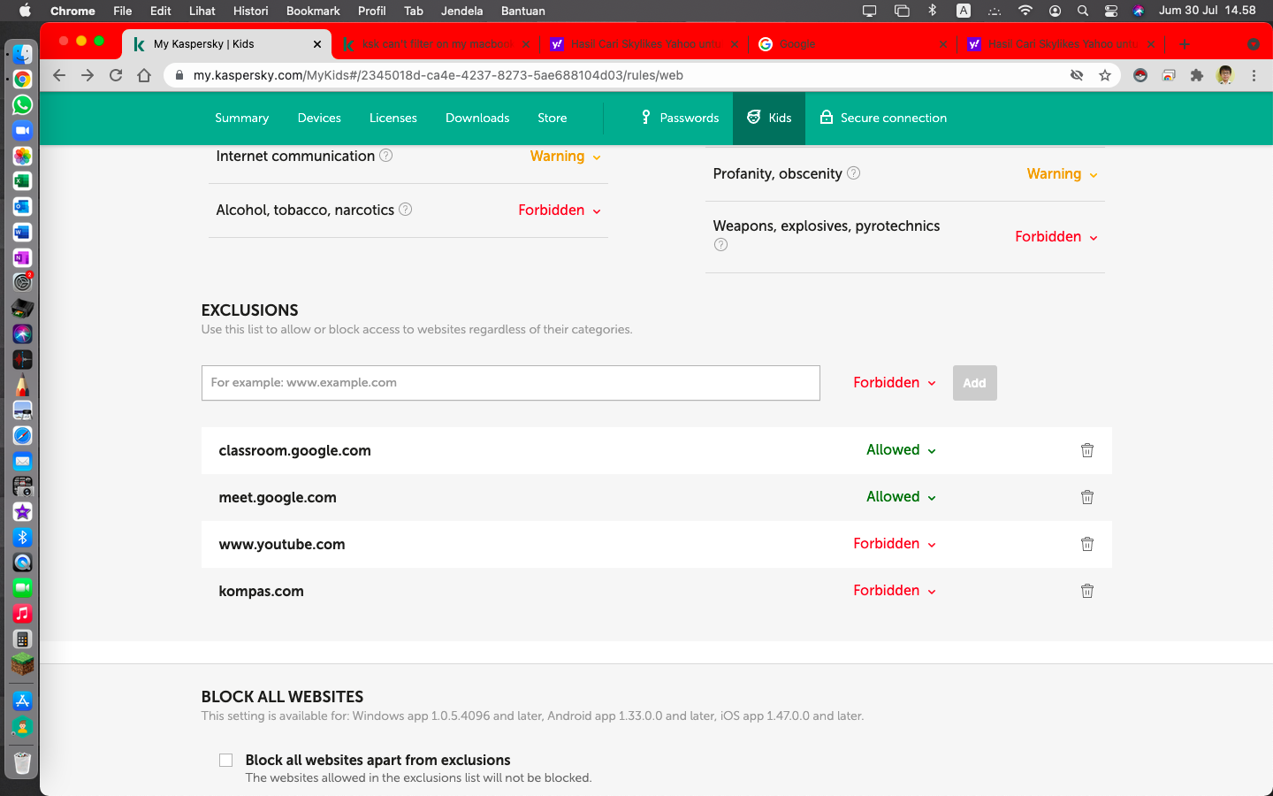Select the Secure connection tab

883,118
